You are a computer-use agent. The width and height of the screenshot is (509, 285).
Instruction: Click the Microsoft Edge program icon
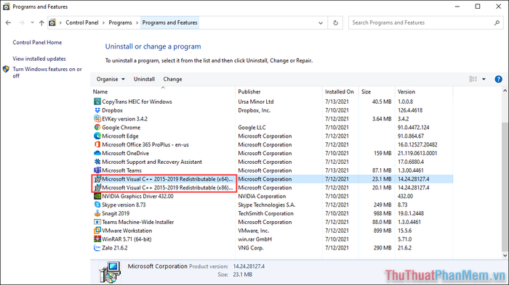coord(97,136)
